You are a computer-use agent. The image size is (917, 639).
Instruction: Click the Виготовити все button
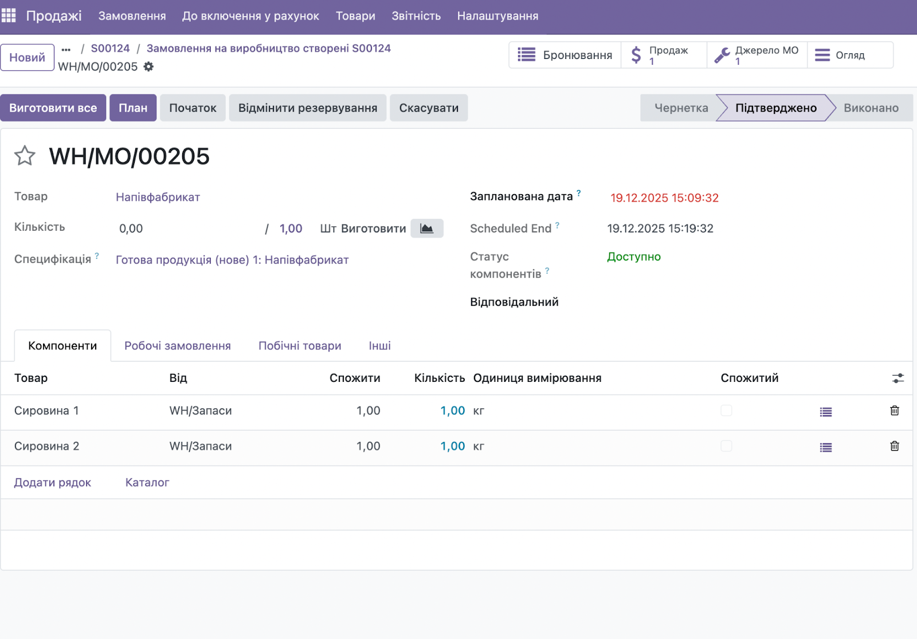53,108
